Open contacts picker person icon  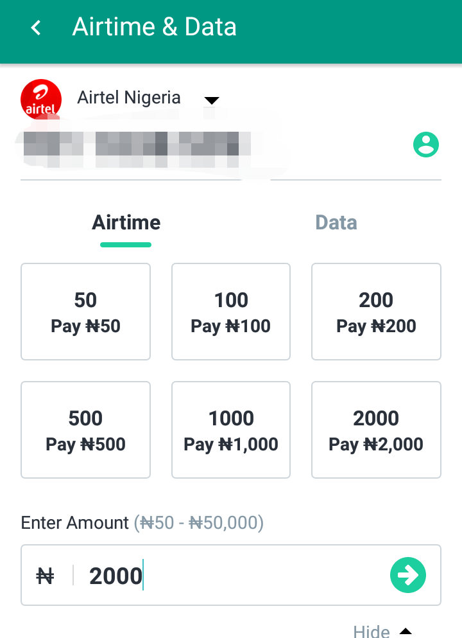click(x=426, y=145)
